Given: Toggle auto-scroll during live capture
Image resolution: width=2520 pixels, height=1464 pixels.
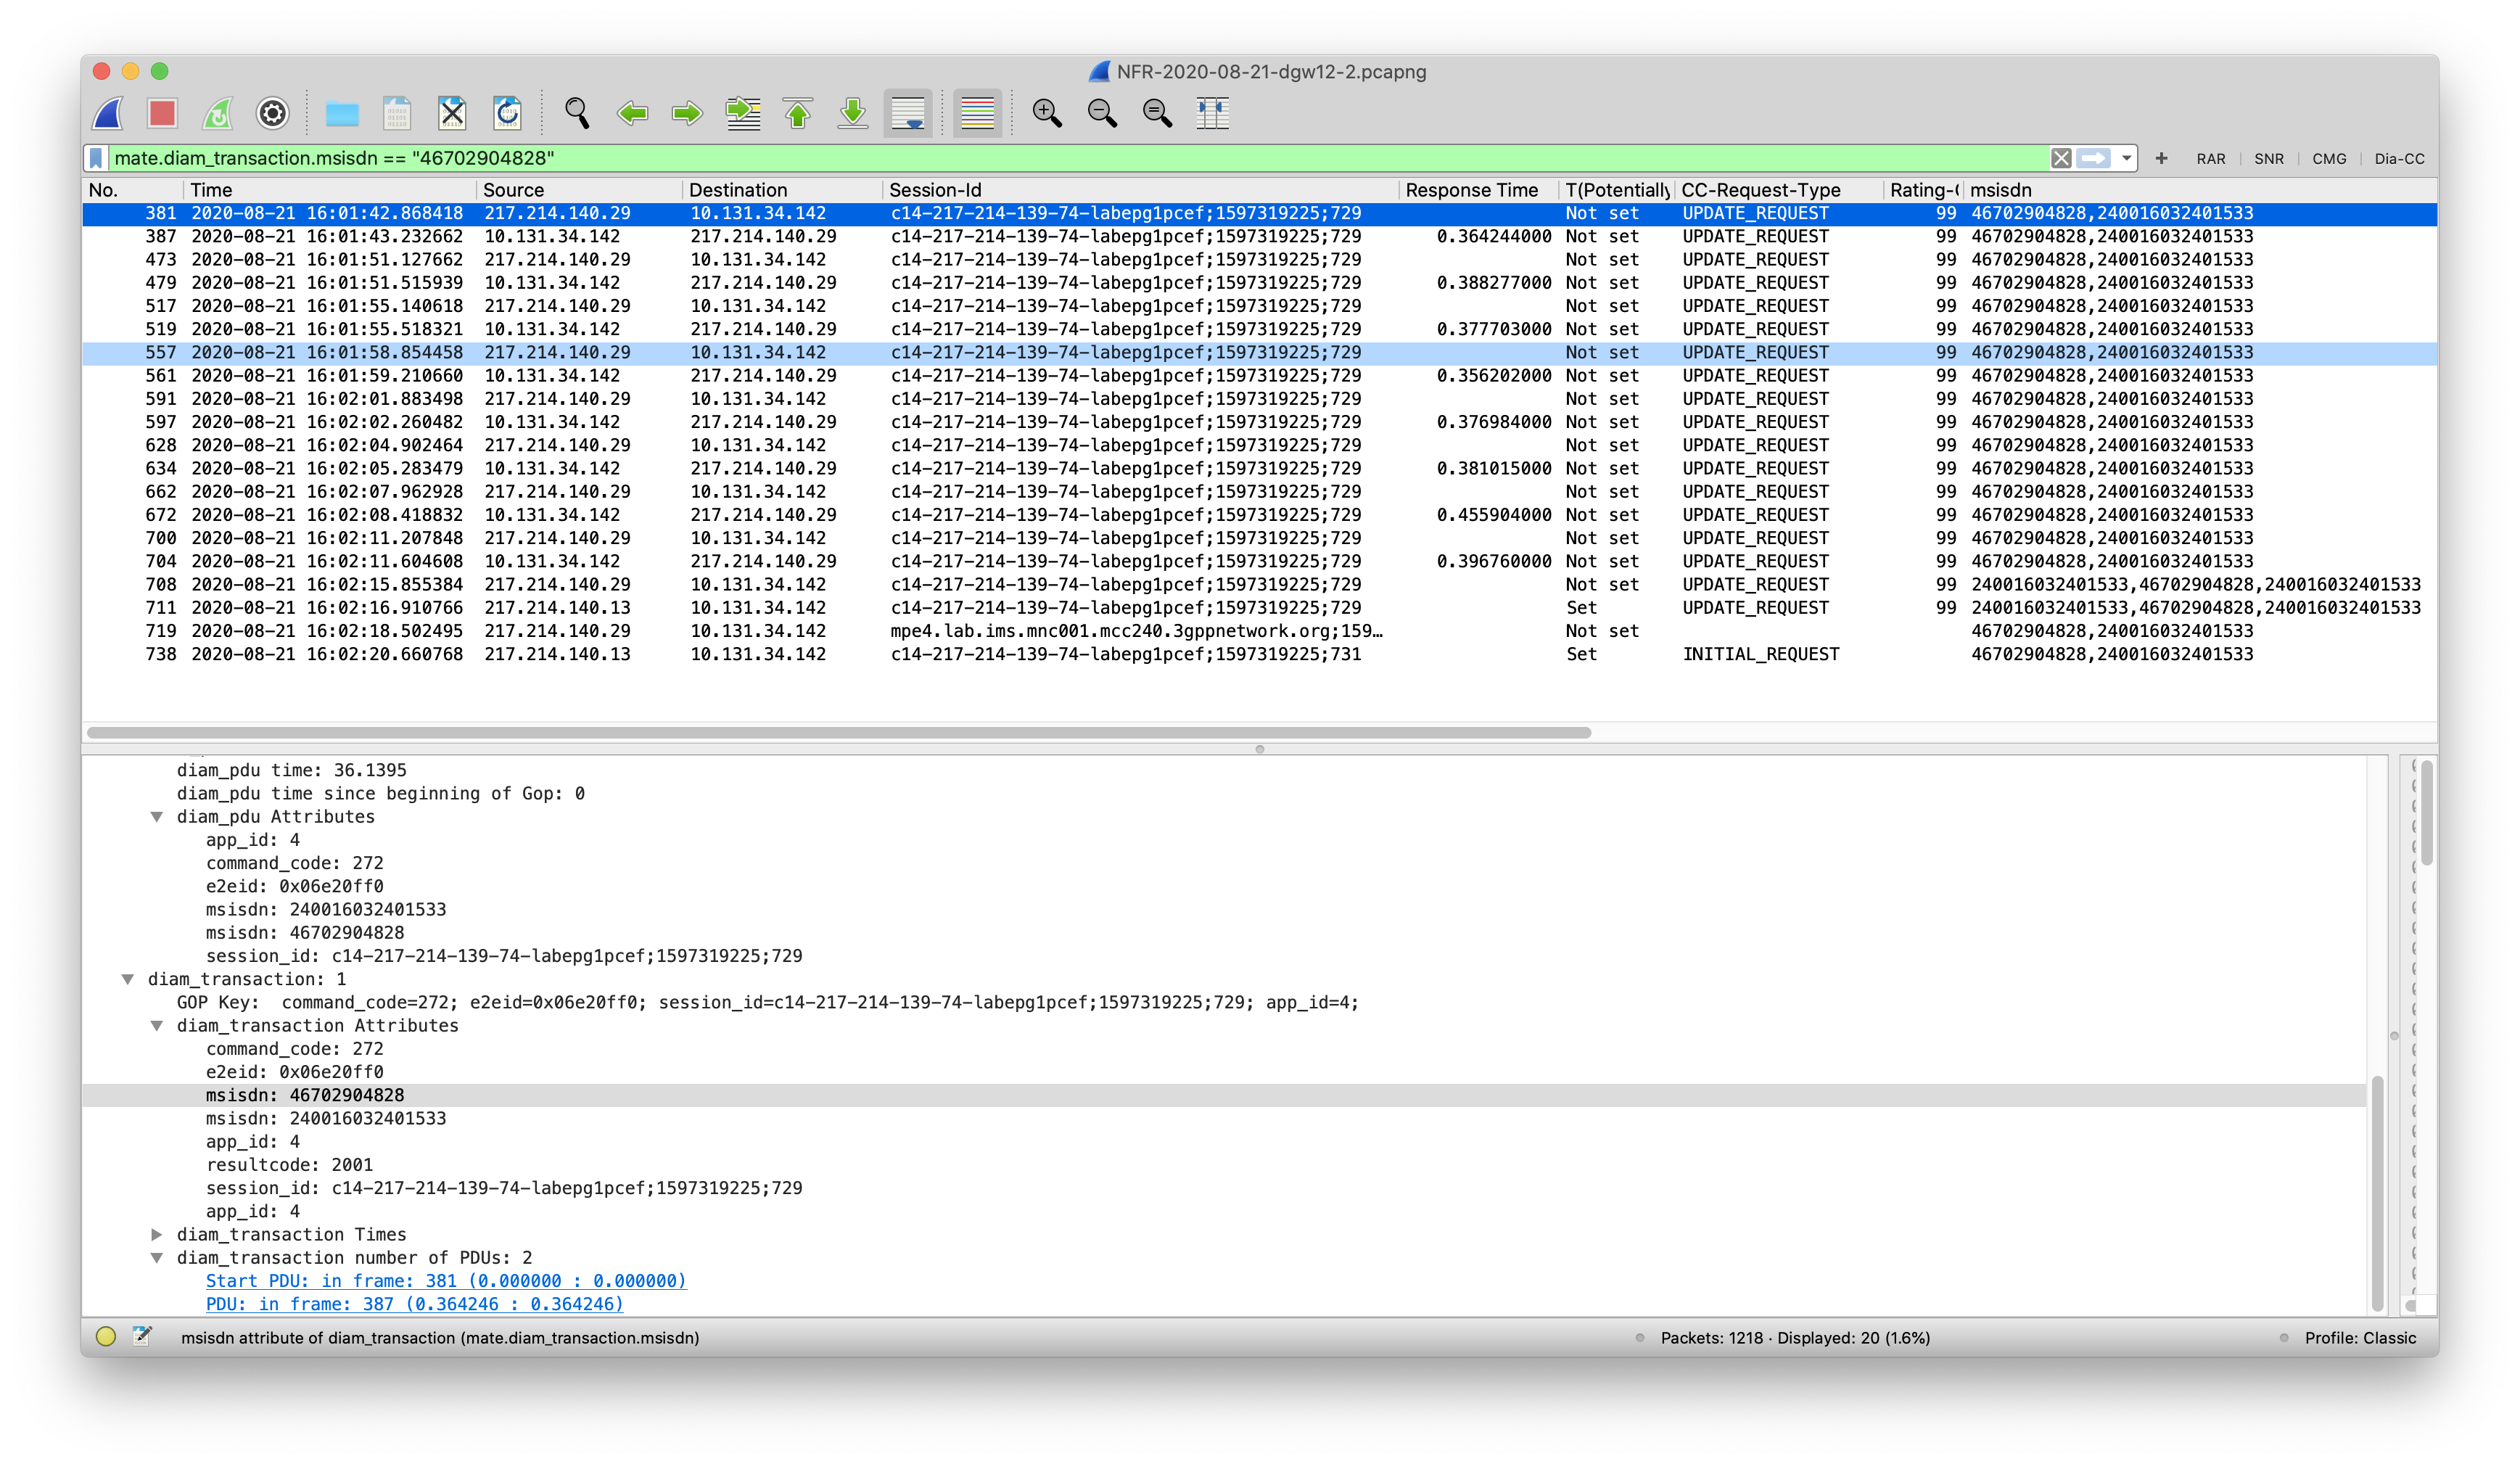Looking at the screenshot, I should point(907,113).
